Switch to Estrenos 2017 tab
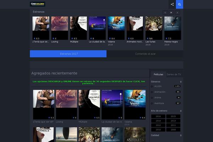The image size is (213, 142). (68, 54)
